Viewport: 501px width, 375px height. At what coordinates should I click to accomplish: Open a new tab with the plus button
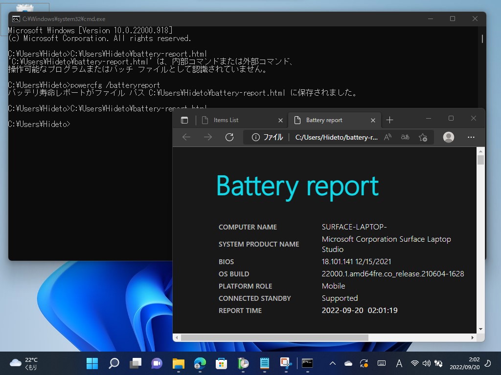tap(389, 120)
